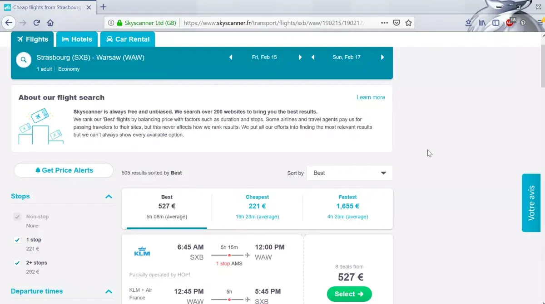
Task: Close the Cheap flights from Strasbourg tab
Action: click(x=88, y=7)
